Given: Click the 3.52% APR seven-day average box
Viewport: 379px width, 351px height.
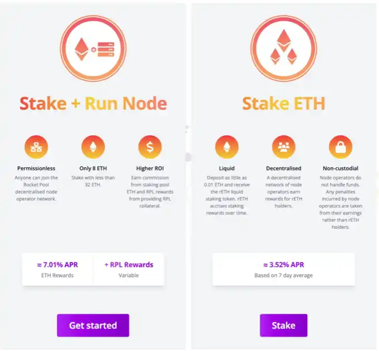Looking at the screenshot, I should 283,270.
